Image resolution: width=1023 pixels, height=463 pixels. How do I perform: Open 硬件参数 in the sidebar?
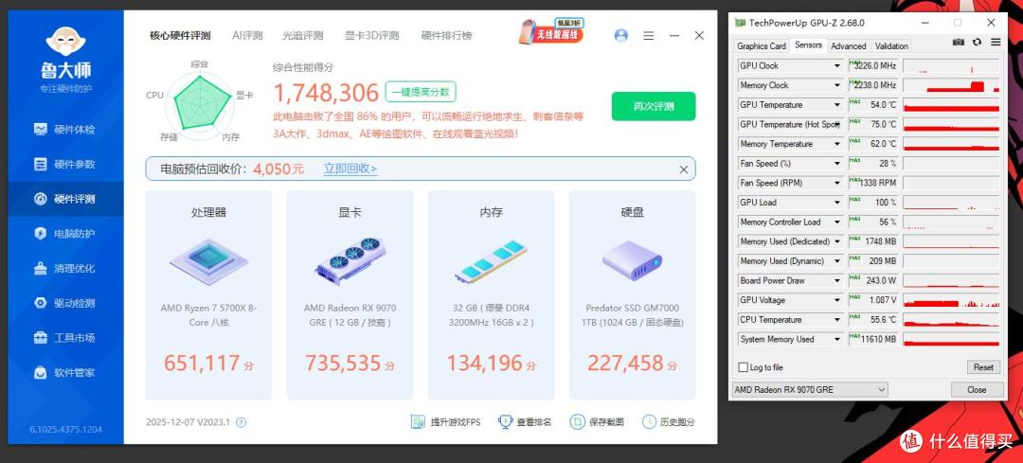pyautogui.click(x=64, y=165)
